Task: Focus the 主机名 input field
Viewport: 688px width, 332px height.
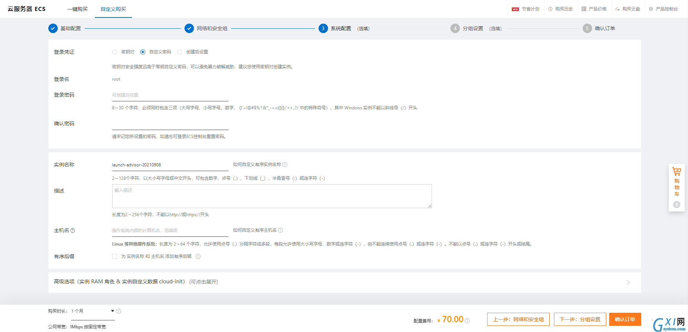Action: 170,231
